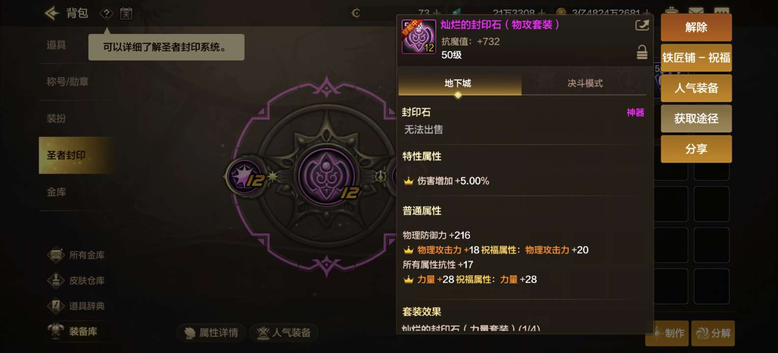
Task: Click the 获取途径 button
Action: [696, 119]
